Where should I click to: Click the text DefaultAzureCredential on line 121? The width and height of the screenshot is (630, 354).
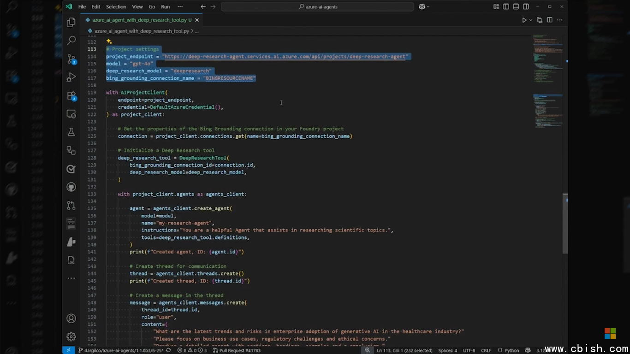(x=182, y=107)
